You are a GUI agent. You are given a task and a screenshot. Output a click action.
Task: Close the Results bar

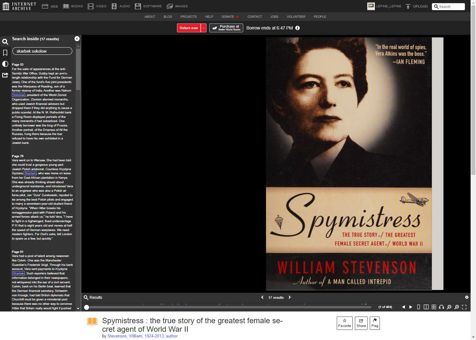point(467,297)
